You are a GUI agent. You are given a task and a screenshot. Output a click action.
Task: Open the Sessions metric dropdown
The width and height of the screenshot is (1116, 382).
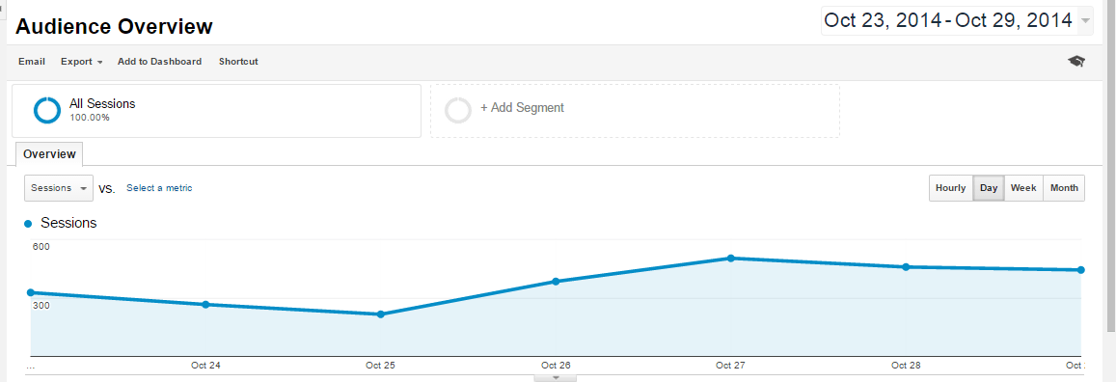(x=59, y=188)
